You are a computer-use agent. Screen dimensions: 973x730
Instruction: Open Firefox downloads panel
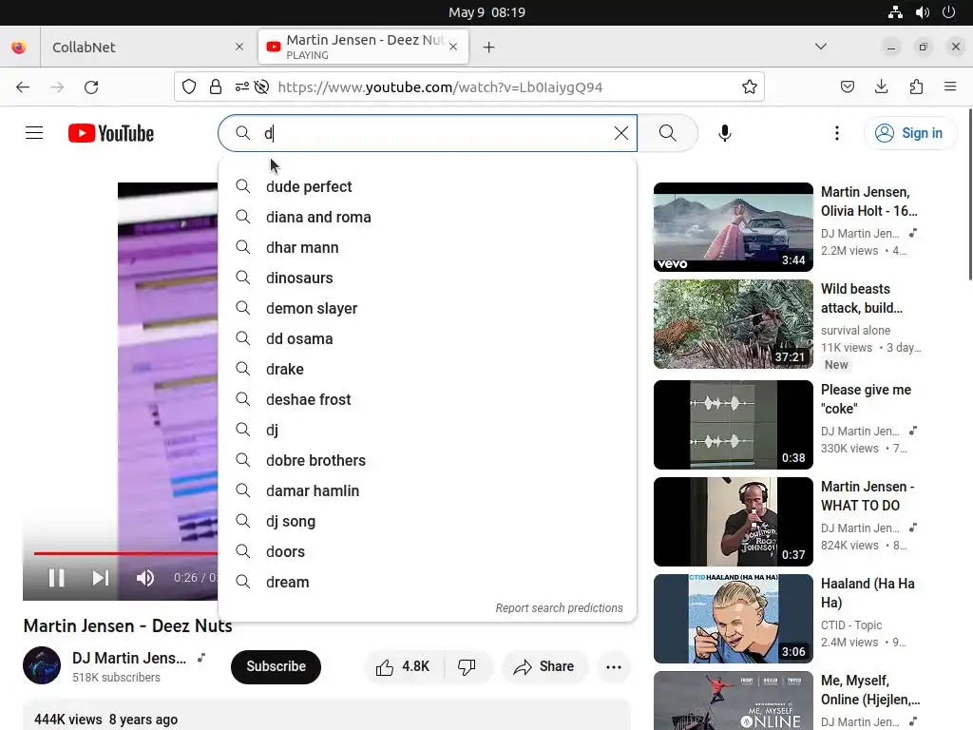point(881,86)
